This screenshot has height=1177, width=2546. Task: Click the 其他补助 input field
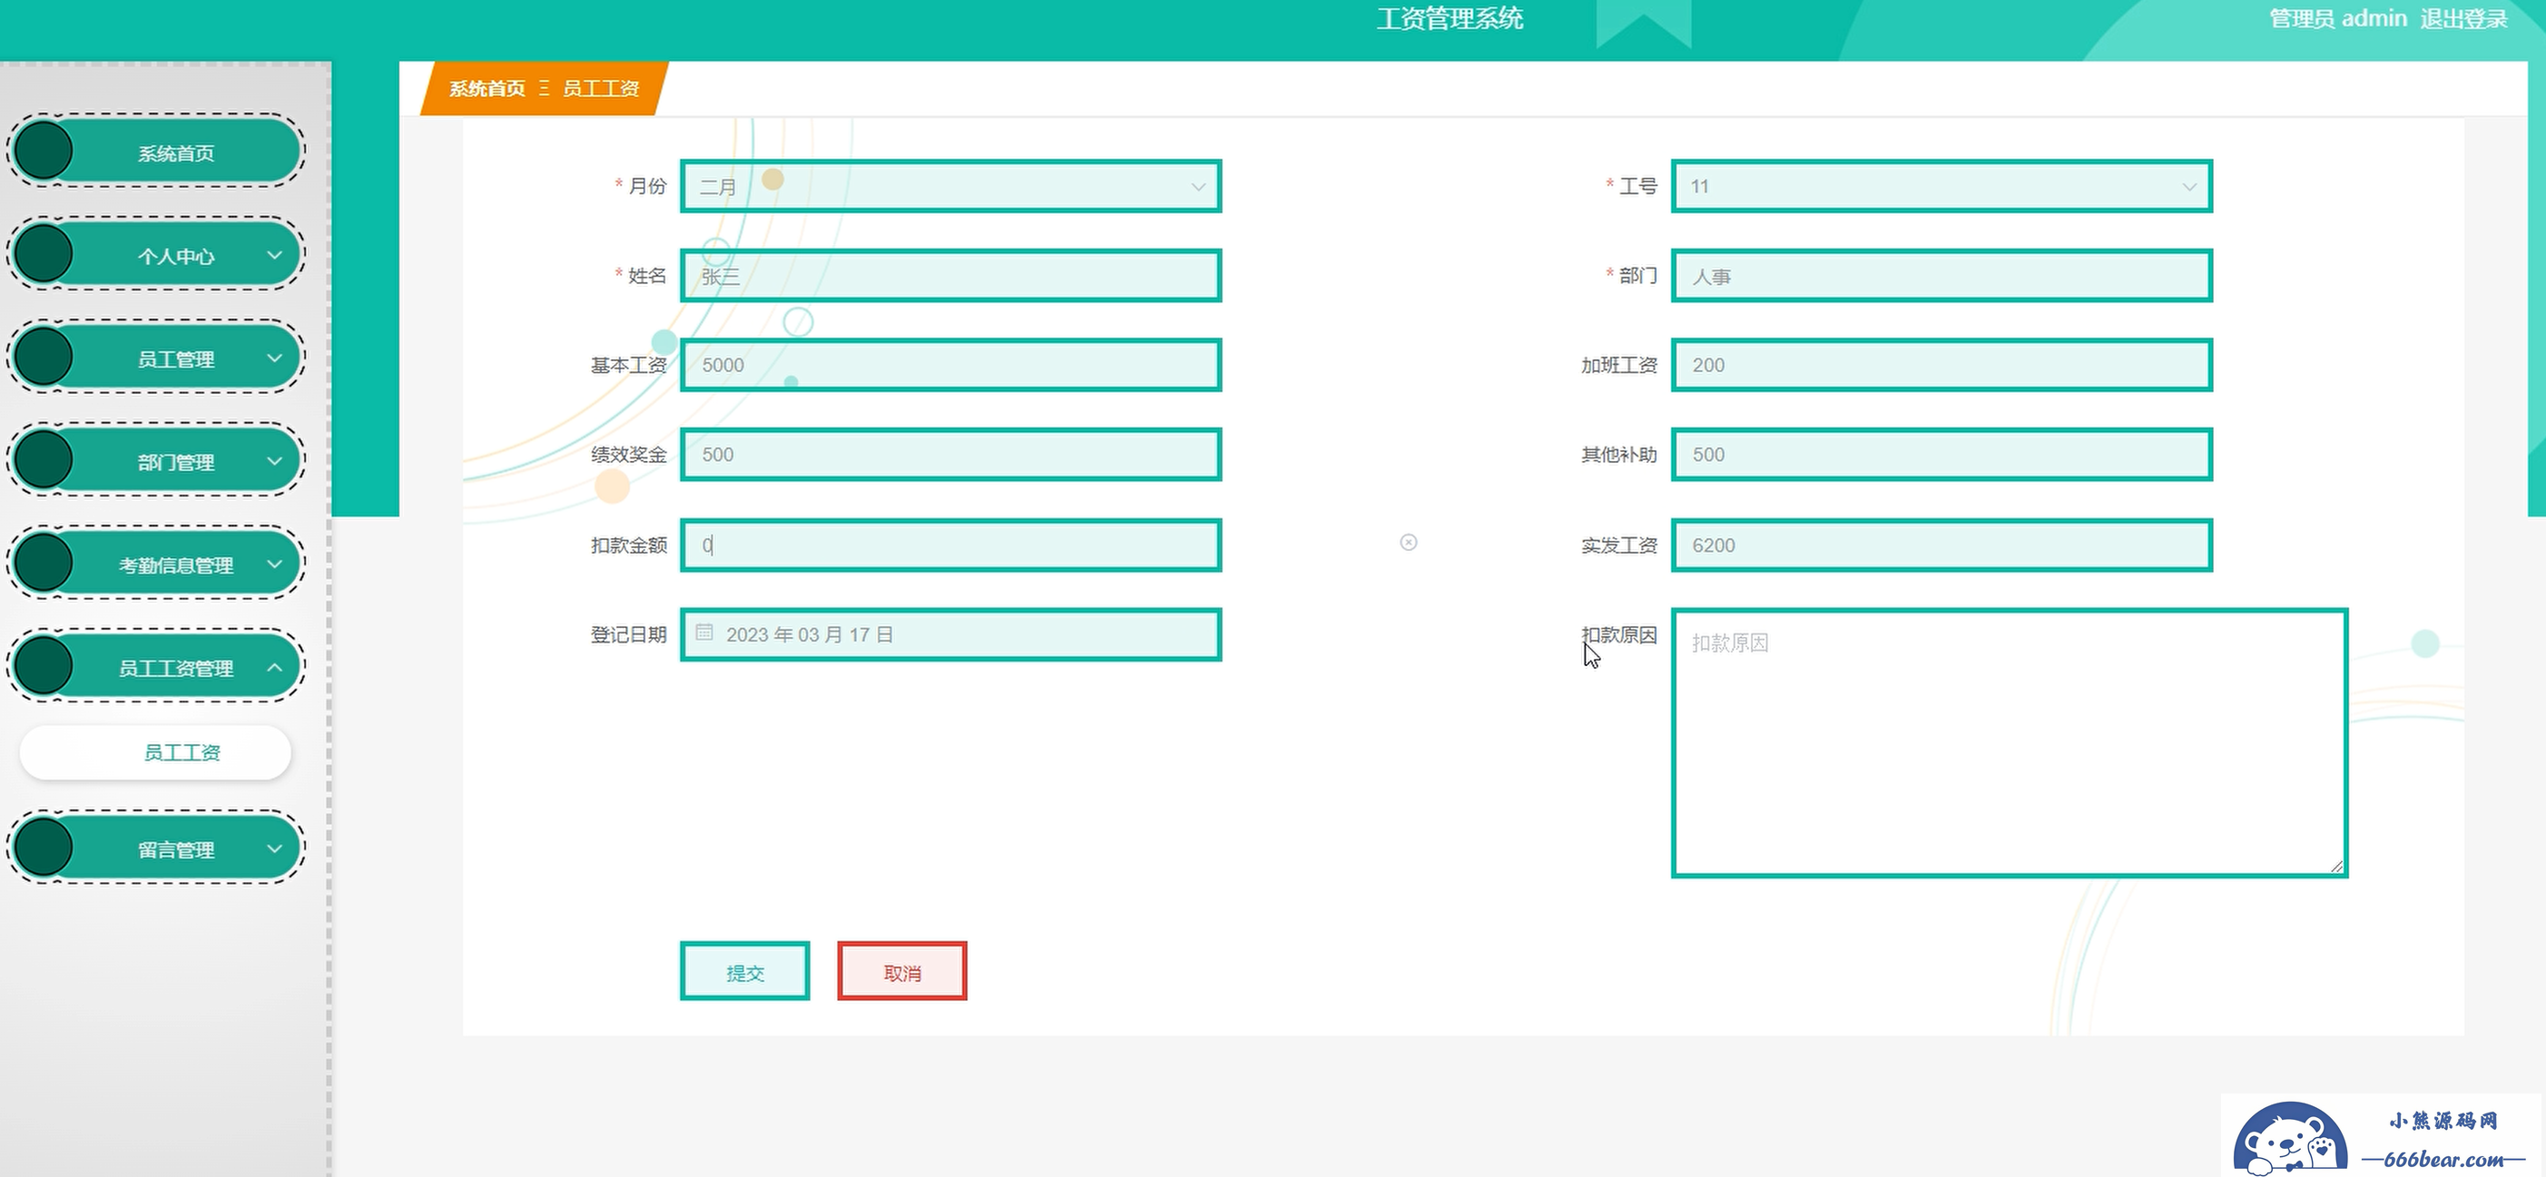click(1941, 455)
